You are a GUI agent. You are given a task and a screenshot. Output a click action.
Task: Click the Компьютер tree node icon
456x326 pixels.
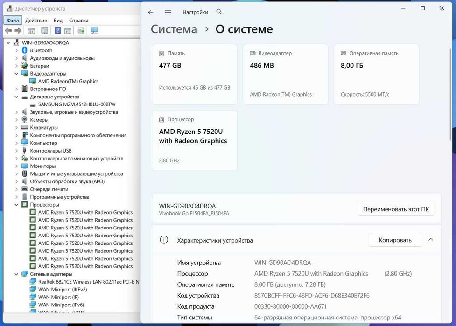pyautogui.click(x=25, y=143)
